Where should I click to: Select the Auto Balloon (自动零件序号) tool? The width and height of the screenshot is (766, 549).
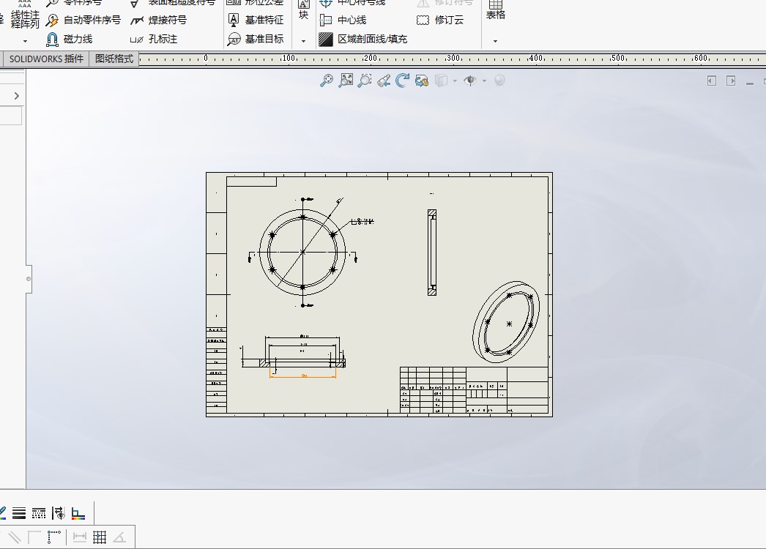[x=83, y=20]
